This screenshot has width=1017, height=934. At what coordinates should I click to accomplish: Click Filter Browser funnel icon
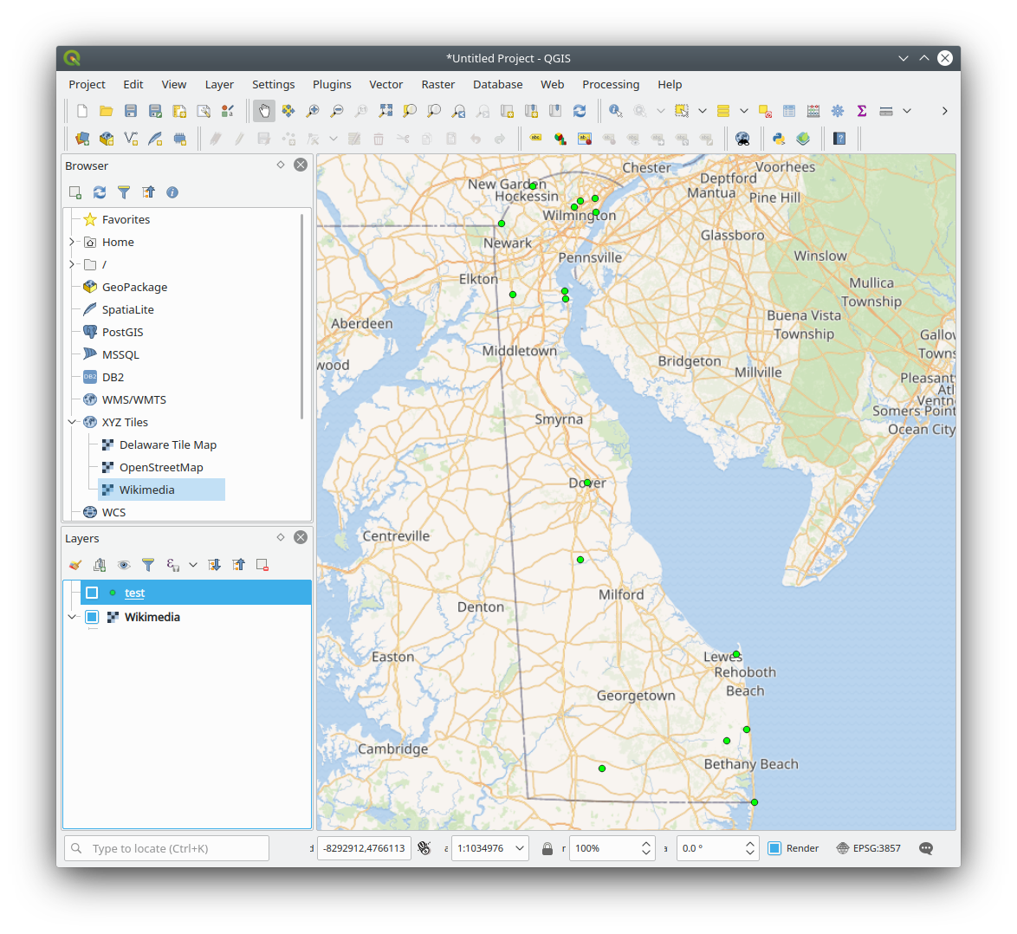click(123, 192)
